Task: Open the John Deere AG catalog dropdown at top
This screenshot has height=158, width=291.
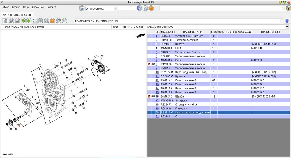Action: pyautogui.click(x=116, y=8)
